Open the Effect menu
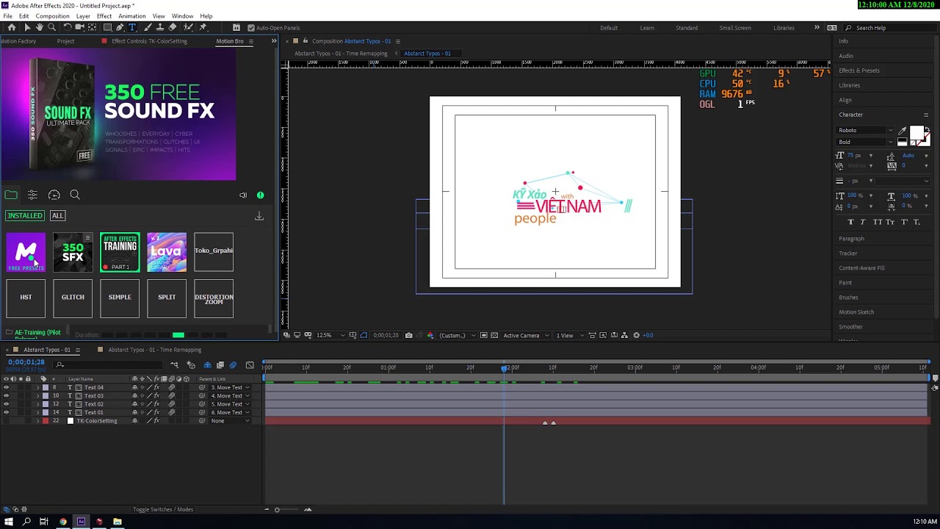This screenshot has width=940, height=529. pos(104,16)
